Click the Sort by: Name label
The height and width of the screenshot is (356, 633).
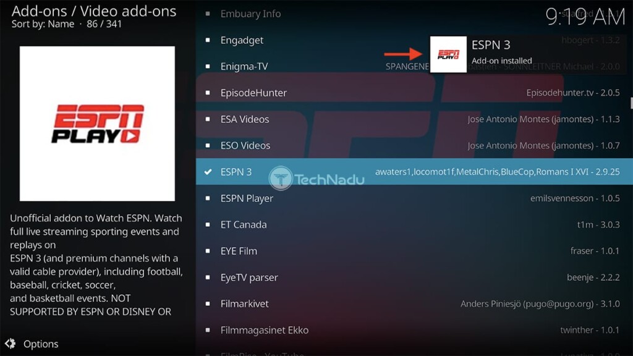pos(43,24)
